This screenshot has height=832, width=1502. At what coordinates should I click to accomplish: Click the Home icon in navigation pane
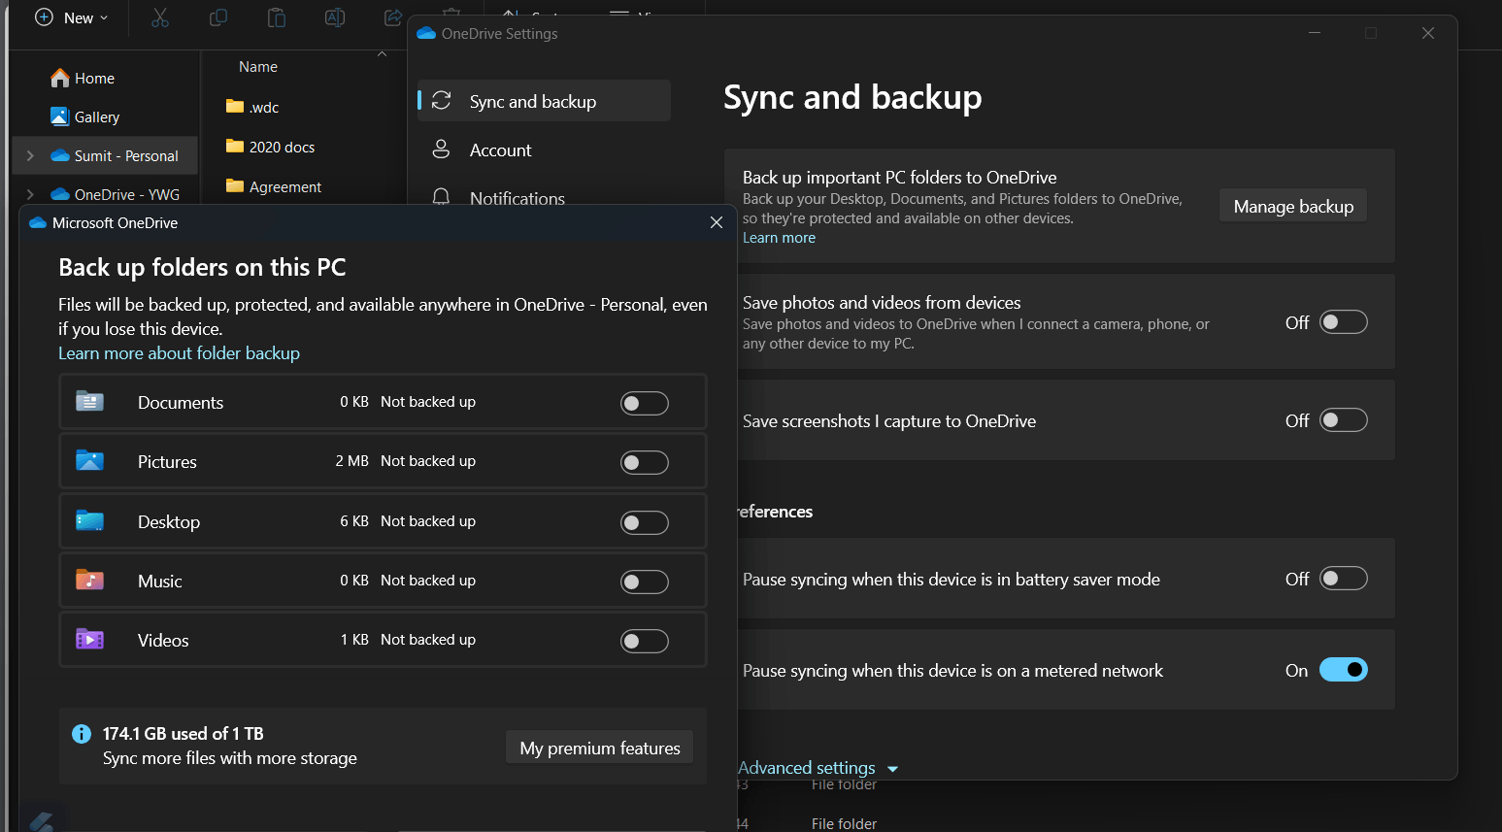pos(60,78)
